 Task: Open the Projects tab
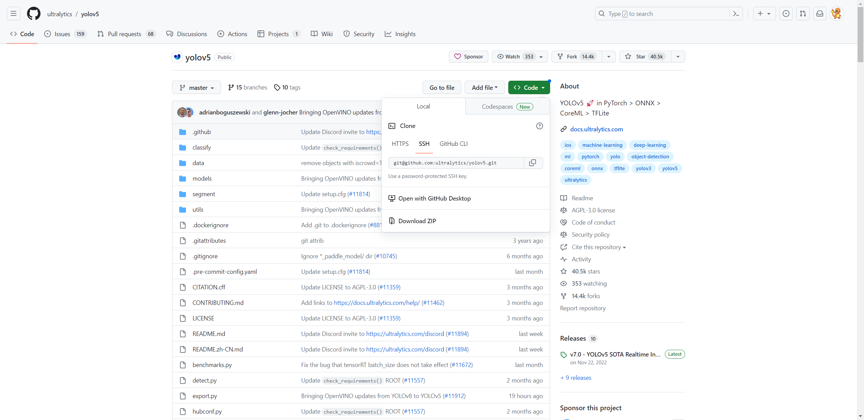coord(279,34)
